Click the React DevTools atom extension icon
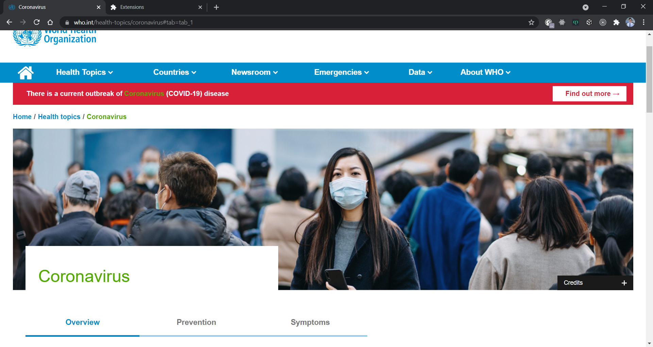Viewport: 653px width, 347px height. (x=562, y=22)
